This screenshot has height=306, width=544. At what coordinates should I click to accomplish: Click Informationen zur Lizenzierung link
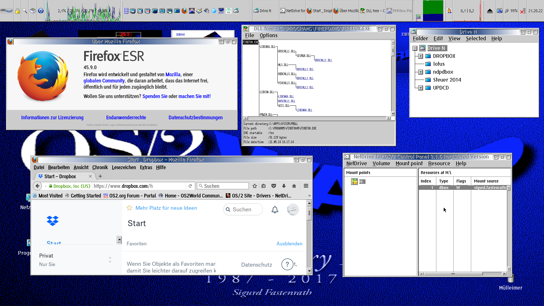(52, 118)
